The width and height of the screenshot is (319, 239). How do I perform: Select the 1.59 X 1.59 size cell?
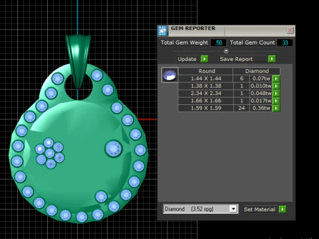pyautogui.click(x=206, y=108)
